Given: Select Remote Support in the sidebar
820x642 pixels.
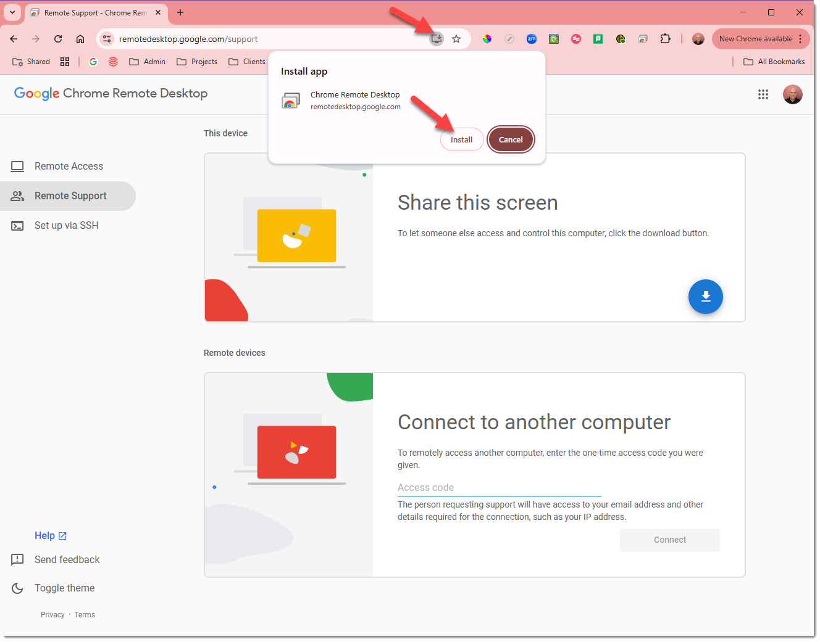Looking at the screenshot, I should coord(68,196).
